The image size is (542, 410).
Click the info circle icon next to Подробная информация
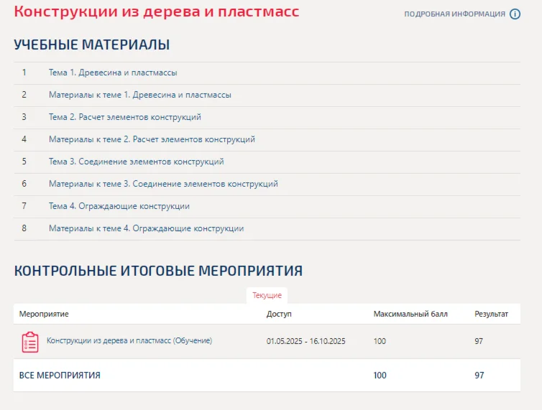click(x=515, y=14)
